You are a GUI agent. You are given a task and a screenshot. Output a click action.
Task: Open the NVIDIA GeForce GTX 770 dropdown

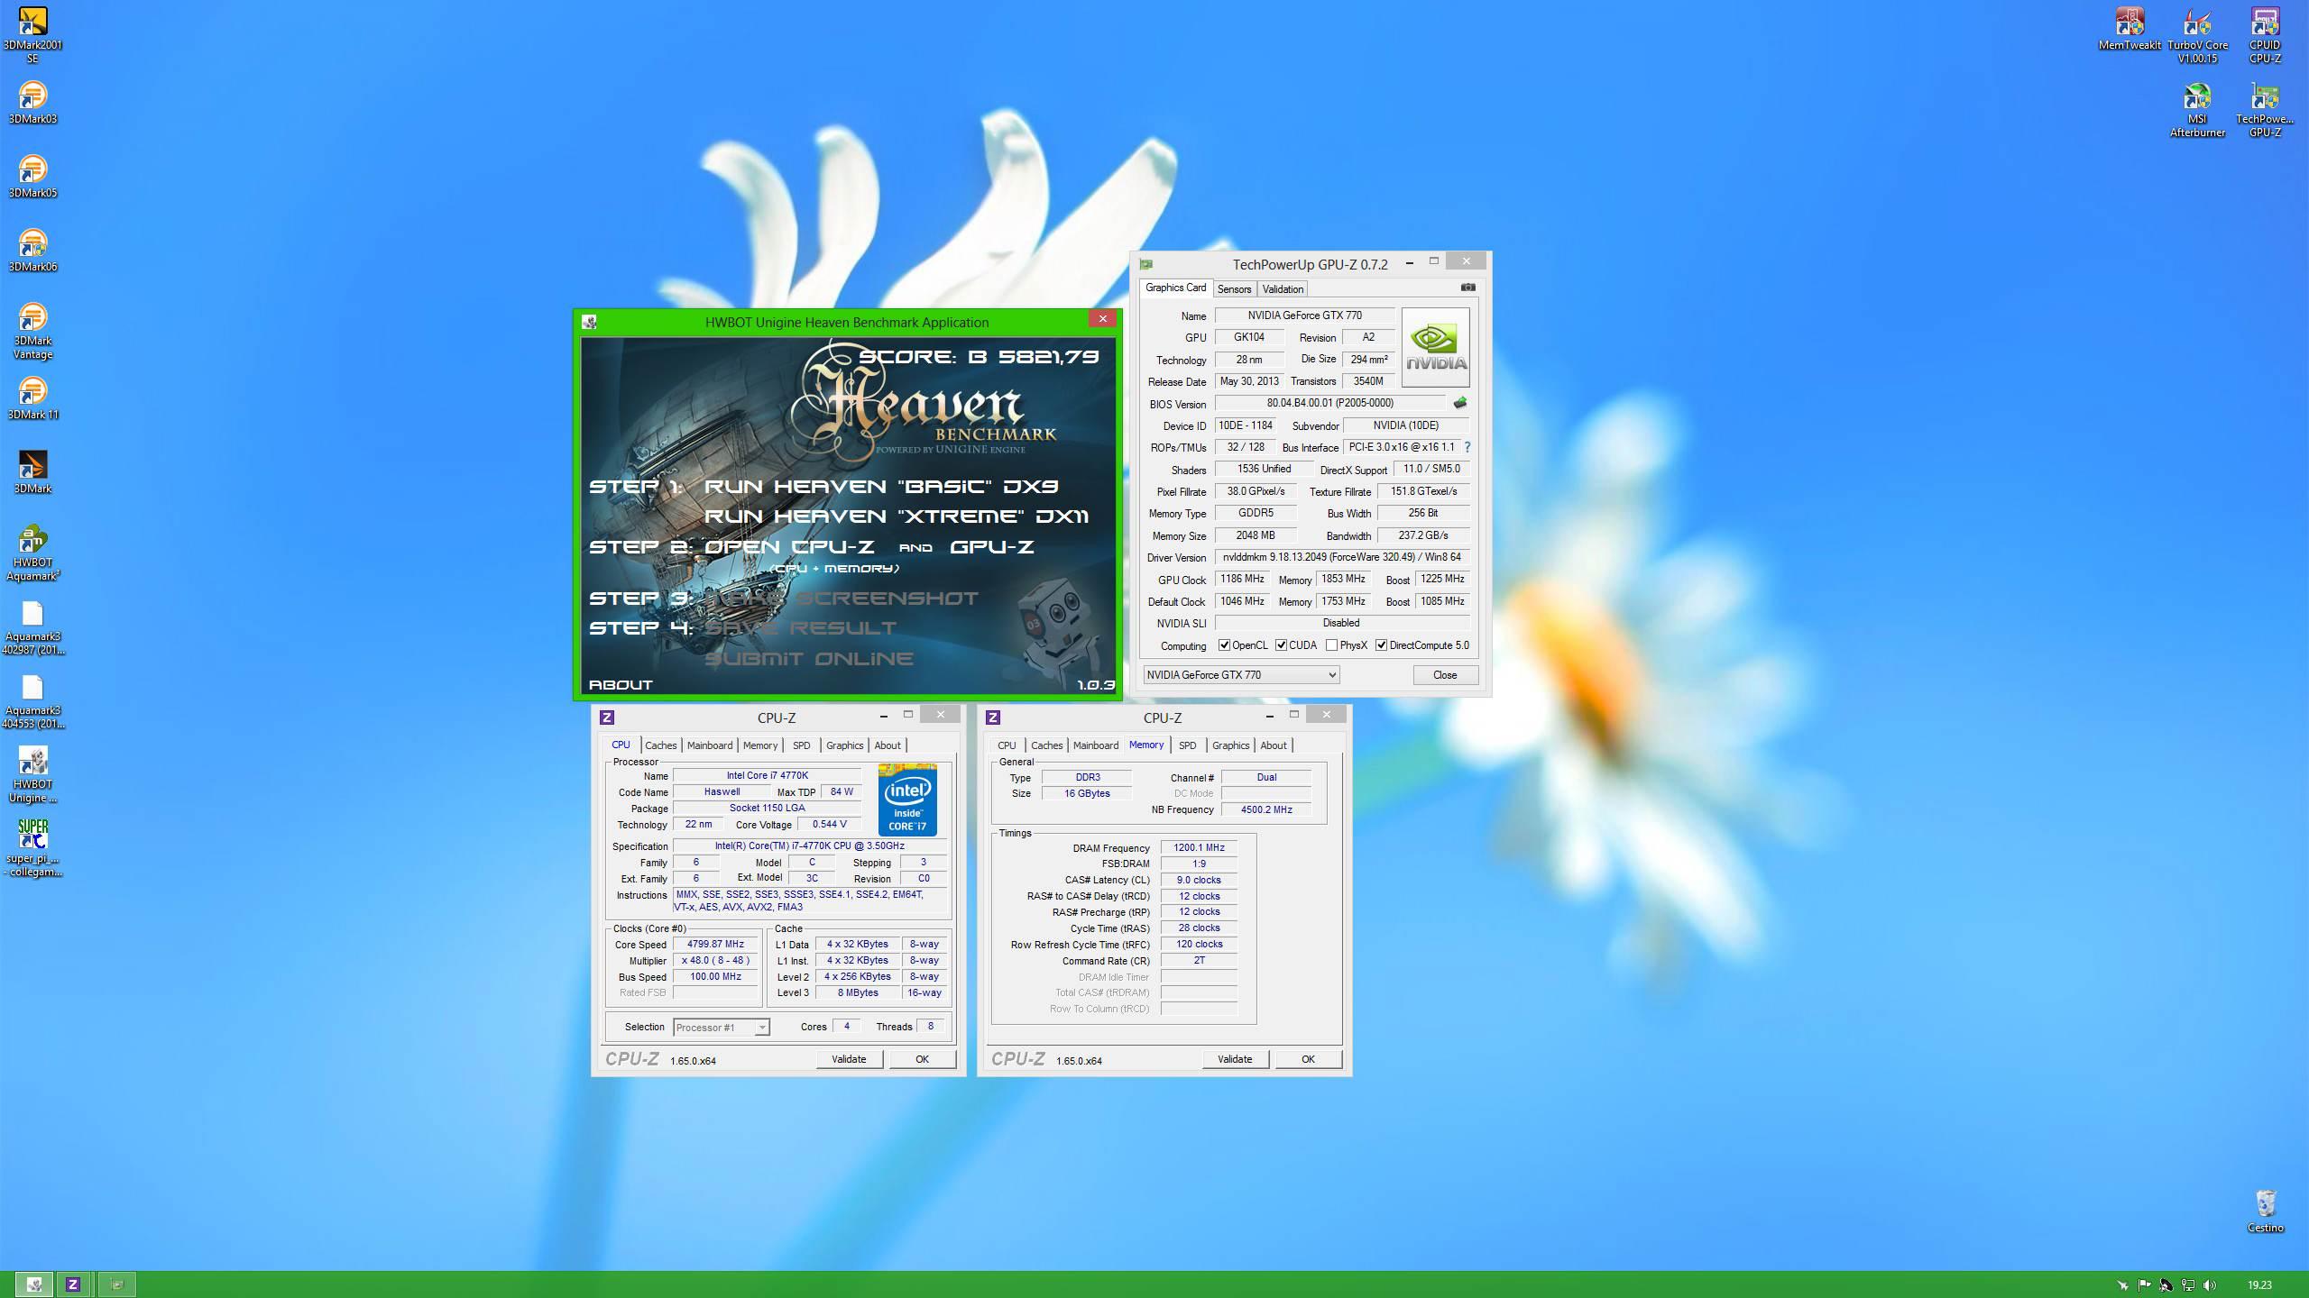point(1241,674)
